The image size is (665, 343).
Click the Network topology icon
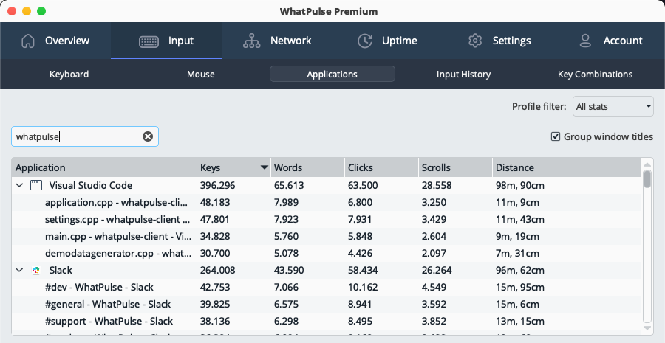[251, 41]
